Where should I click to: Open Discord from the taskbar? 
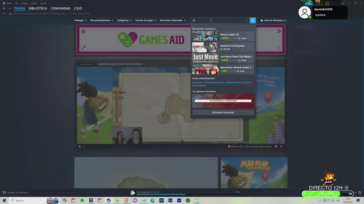click(x=135, y=201)
